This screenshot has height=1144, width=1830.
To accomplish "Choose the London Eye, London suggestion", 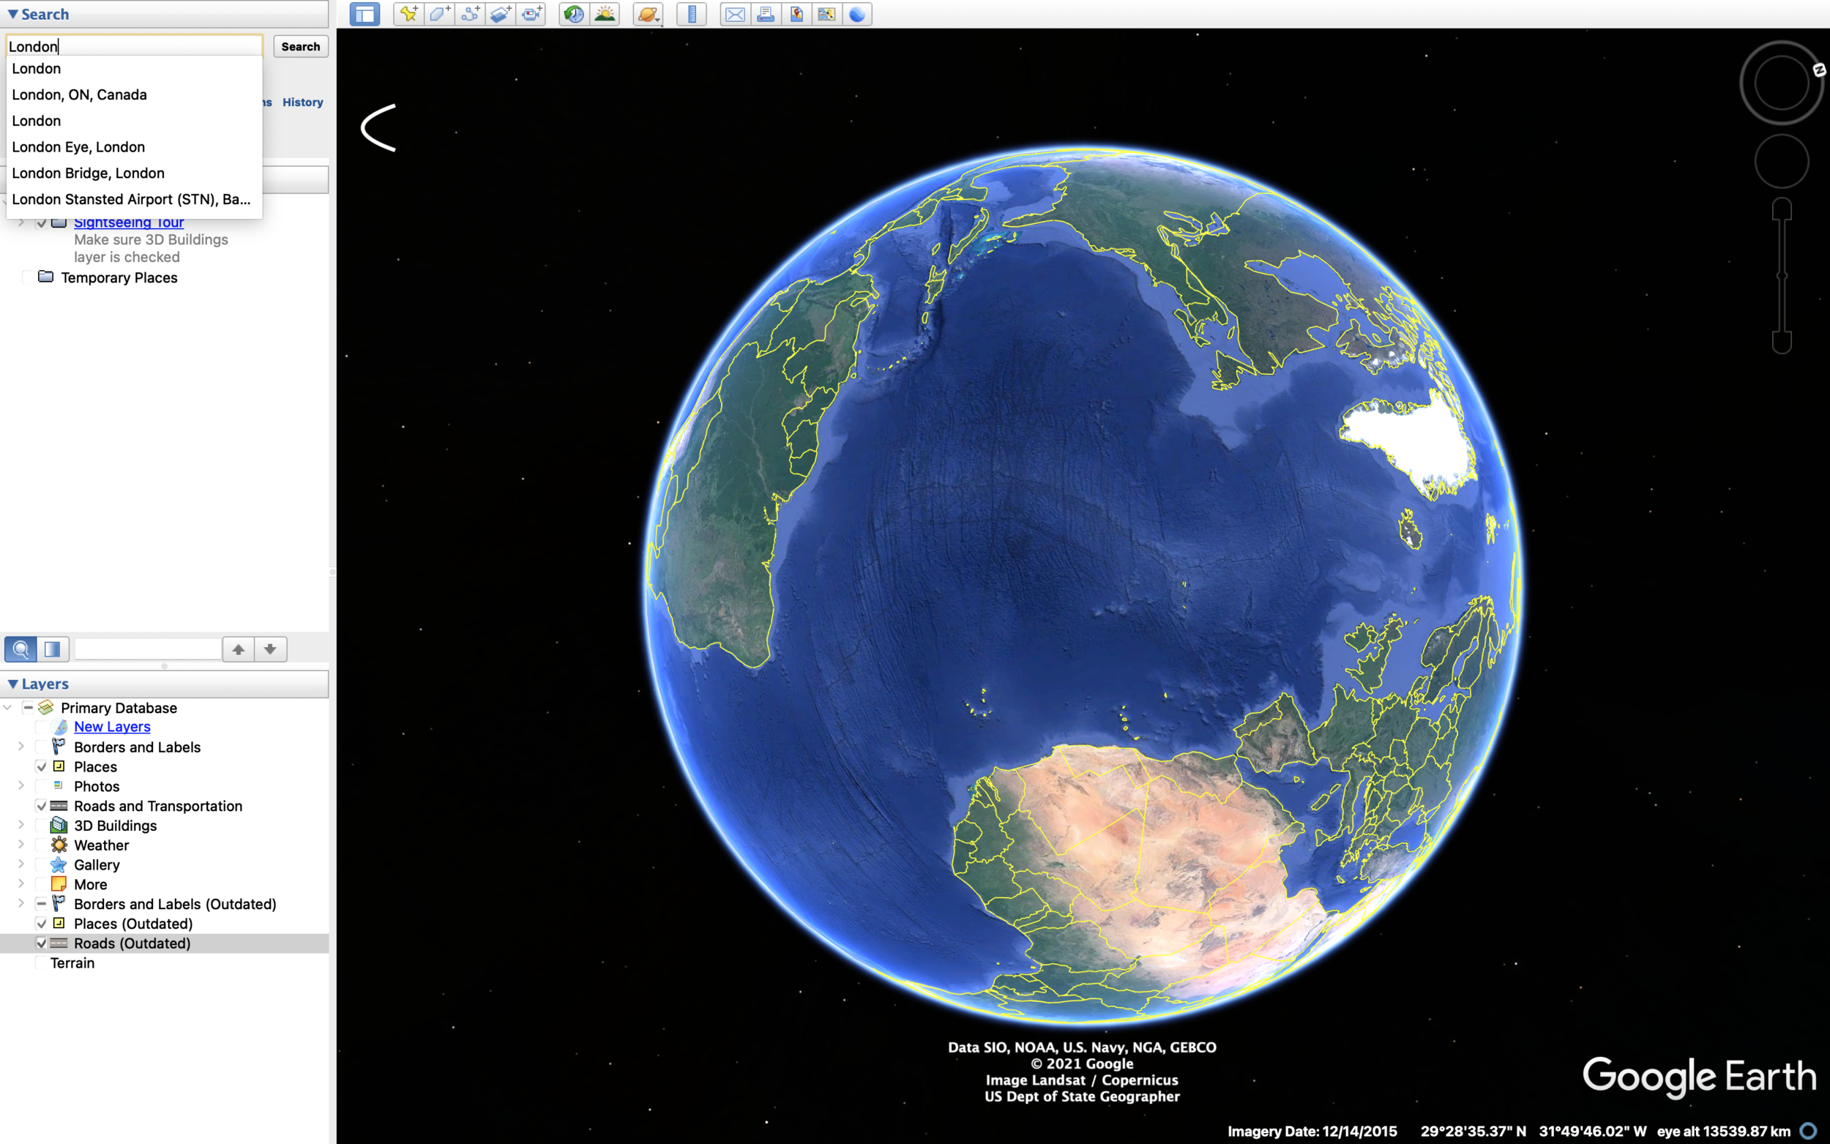I will (x=134, y=147).
